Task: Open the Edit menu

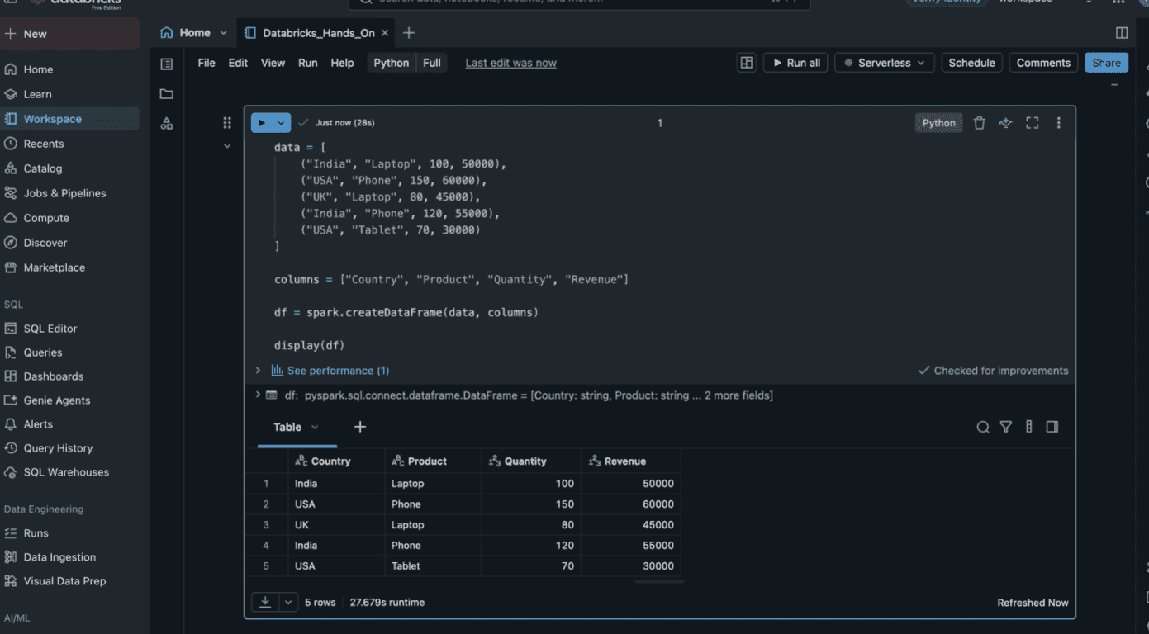Action: [238, 63]
